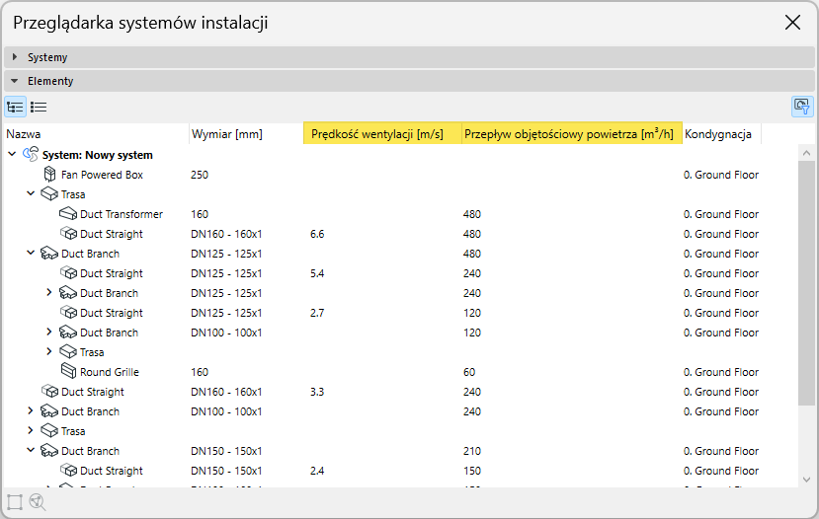
Task: Click airflow value 150 of last Duct Straight
Action: click(471, 471)
